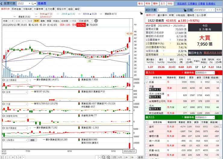Zoom in the chart with plus magnifier
Image resolution: width=223 pixels, height=159 pixels.
tap(109, 157)
